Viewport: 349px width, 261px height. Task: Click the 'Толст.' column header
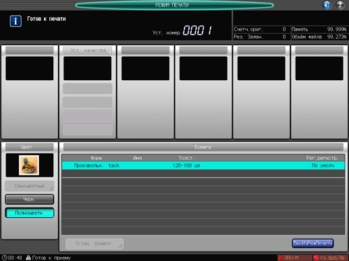coord(186,158)
